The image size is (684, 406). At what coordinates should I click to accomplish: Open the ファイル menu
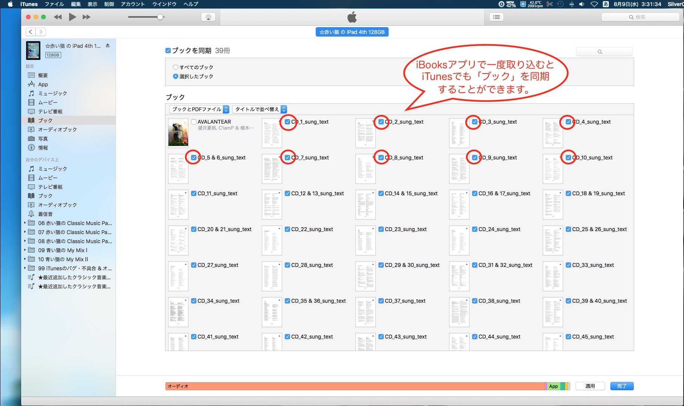coord(54,4)
